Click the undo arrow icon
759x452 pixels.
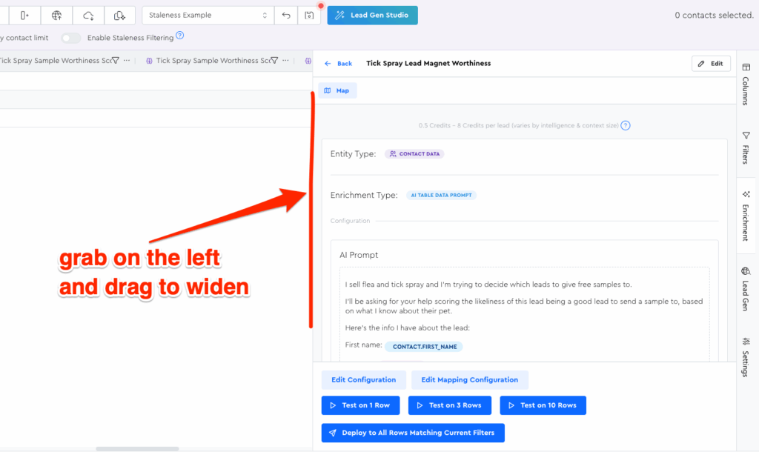point(286,16)
